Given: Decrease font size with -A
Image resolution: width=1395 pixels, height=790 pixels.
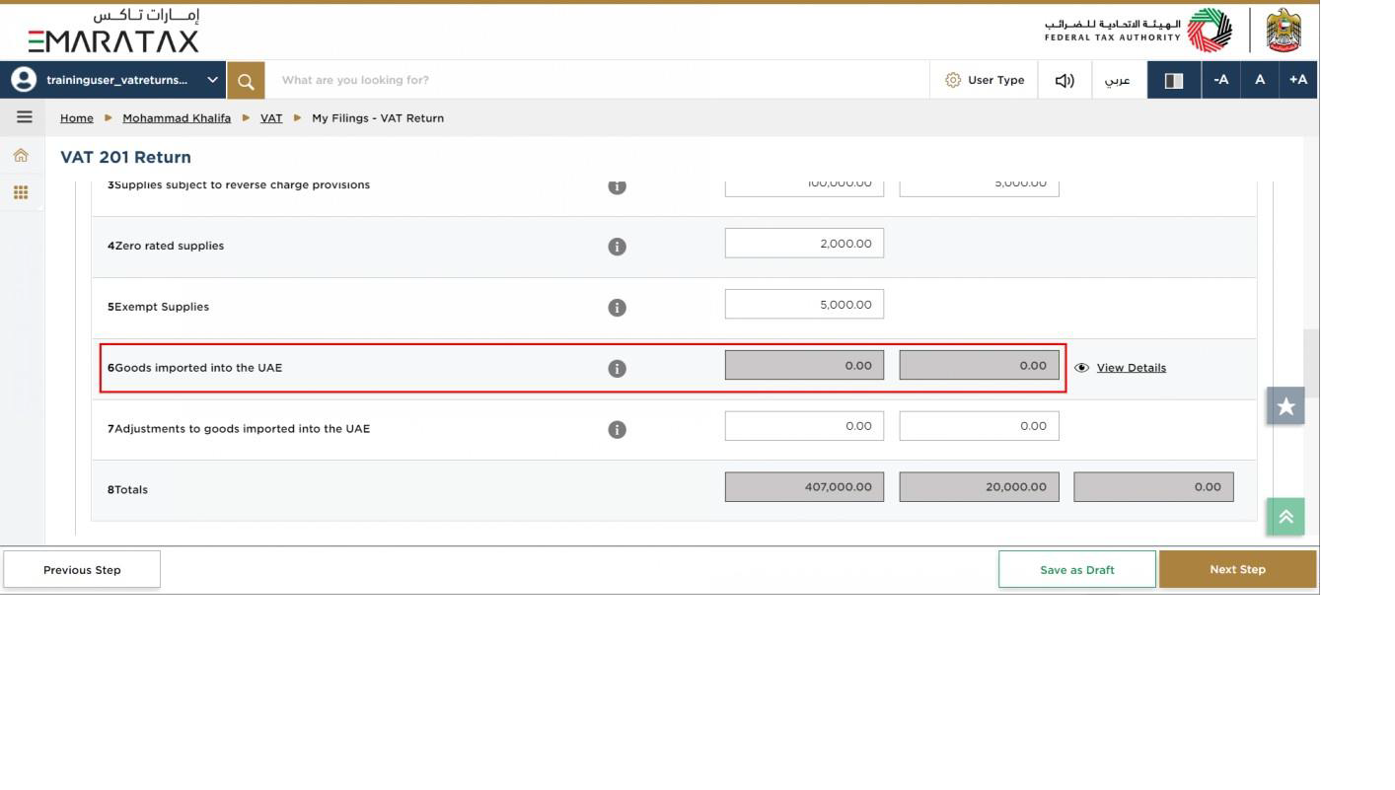Looking at the screenshot, I should tap(1220, 80).
